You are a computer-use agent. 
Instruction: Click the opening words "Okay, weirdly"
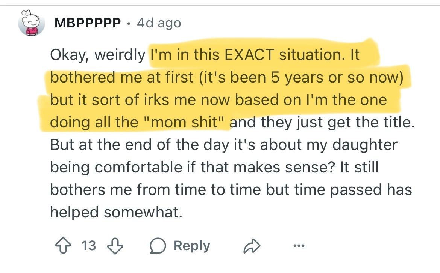(x=98, y=55)
